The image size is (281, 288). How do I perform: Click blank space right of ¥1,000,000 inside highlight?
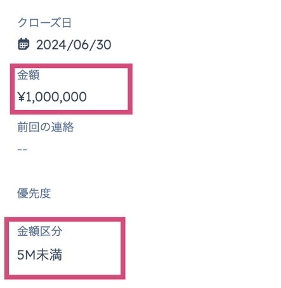click(x=107, y=97)
